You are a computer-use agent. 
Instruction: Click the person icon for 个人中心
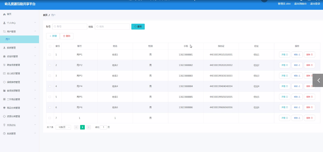tap(4, 23)
